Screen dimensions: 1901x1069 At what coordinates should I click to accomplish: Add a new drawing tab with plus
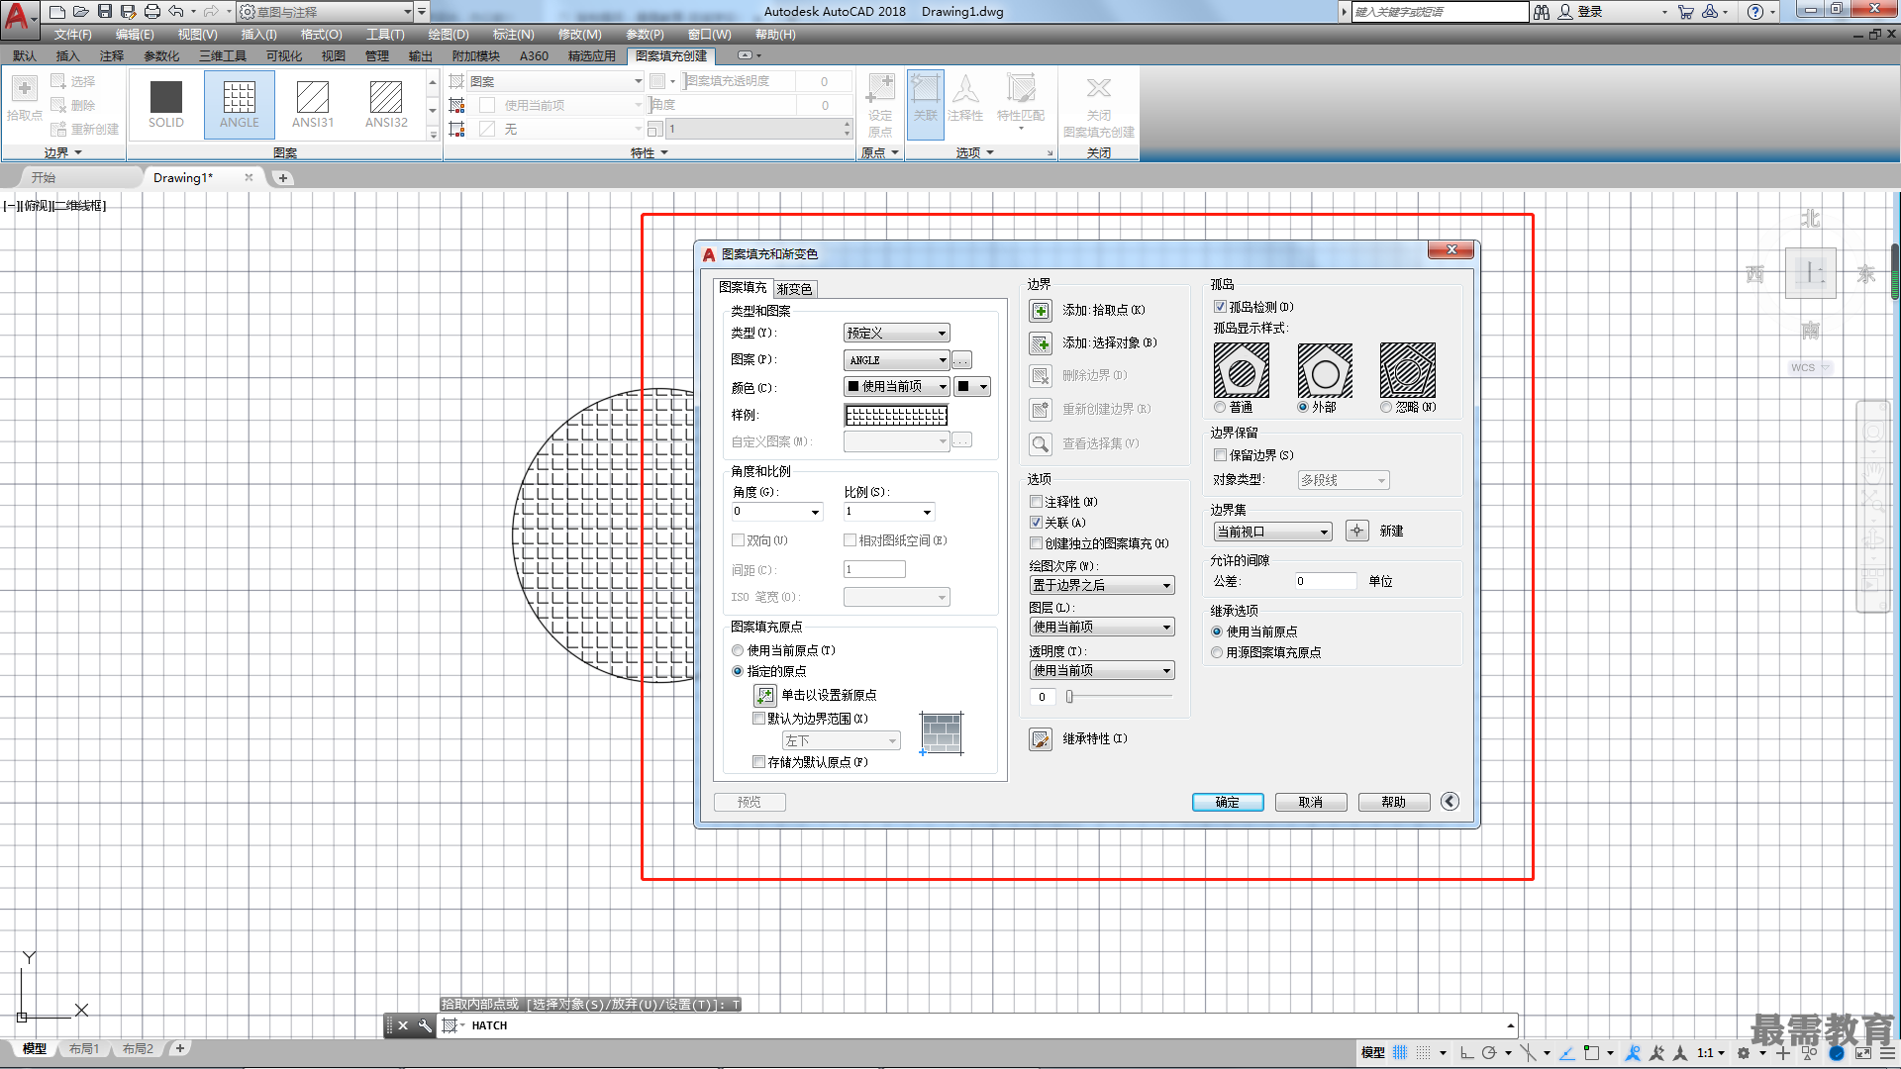click(x=283, y=178)
